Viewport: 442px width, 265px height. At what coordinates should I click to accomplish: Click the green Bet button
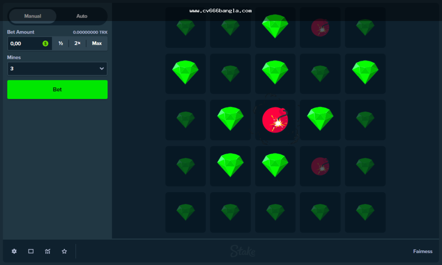tap(57, 89)
